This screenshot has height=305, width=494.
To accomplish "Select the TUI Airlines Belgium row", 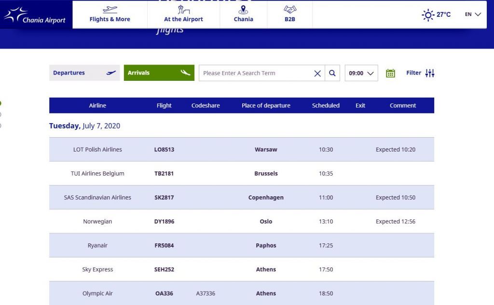I will tap(242, 173).
